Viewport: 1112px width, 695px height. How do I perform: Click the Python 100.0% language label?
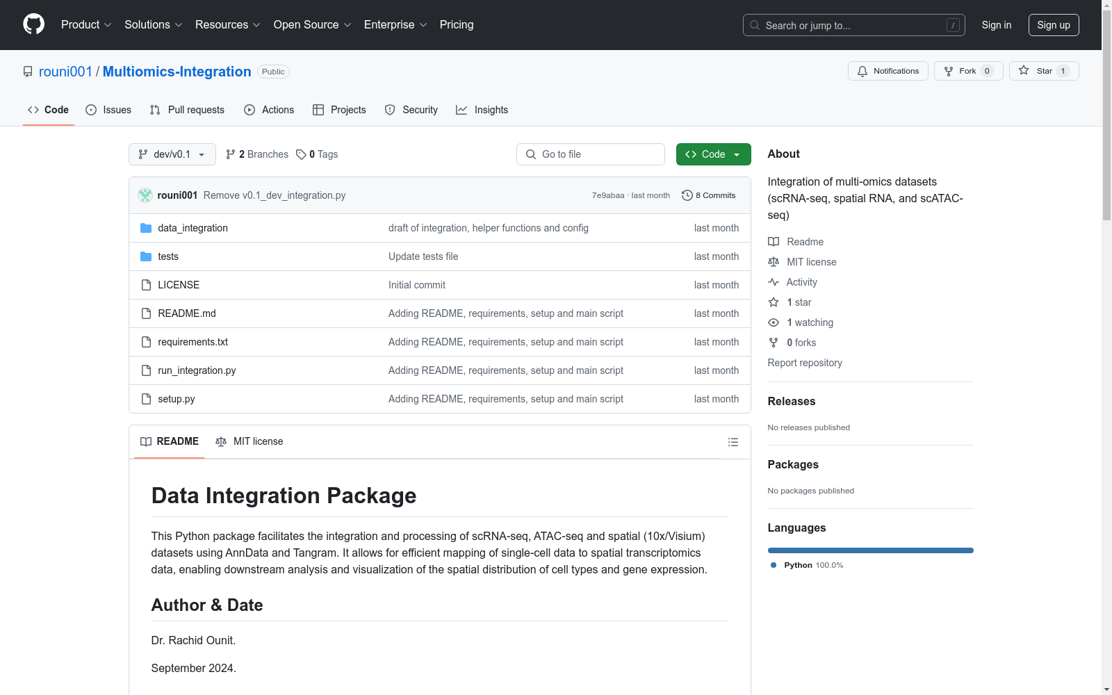pos(808,565)
